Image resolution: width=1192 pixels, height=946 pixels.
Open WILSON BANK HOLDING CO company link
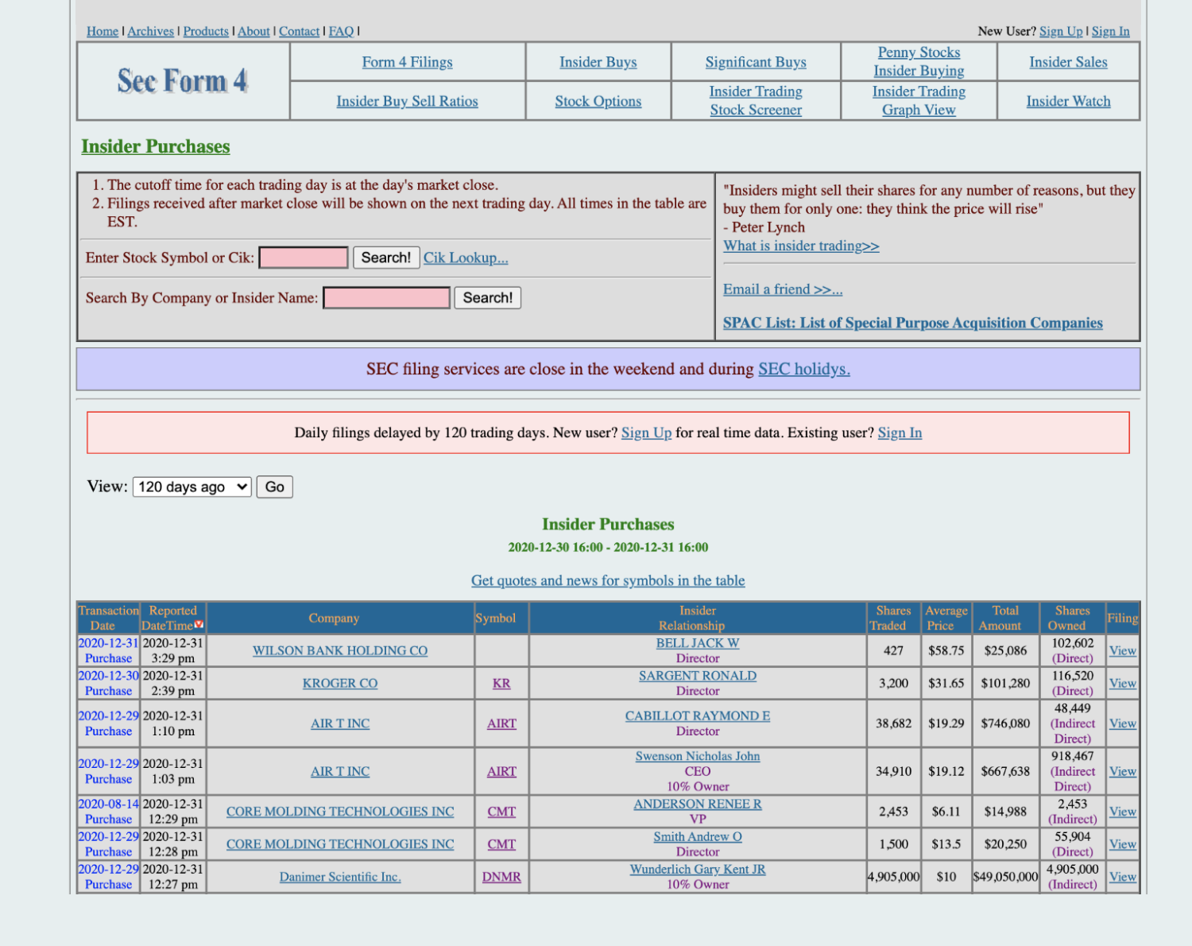[340, 650]
